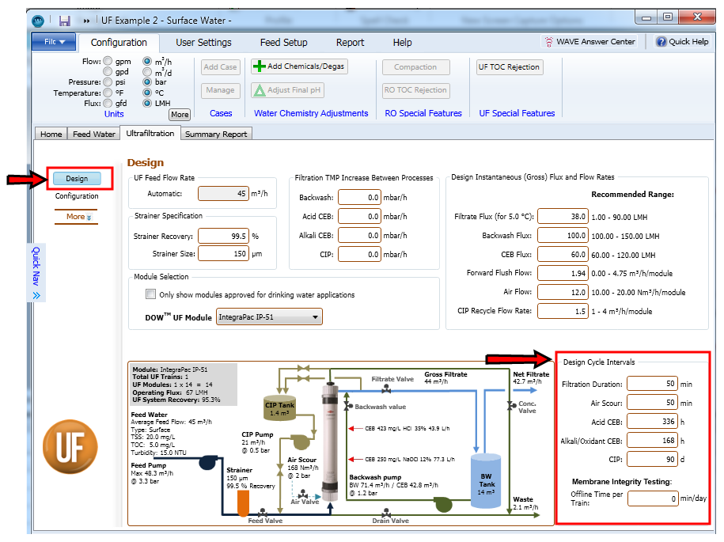Select psi pressure unit

coord(108,81)
